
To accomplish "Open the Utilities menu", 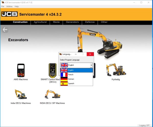I will coord(9,6).
